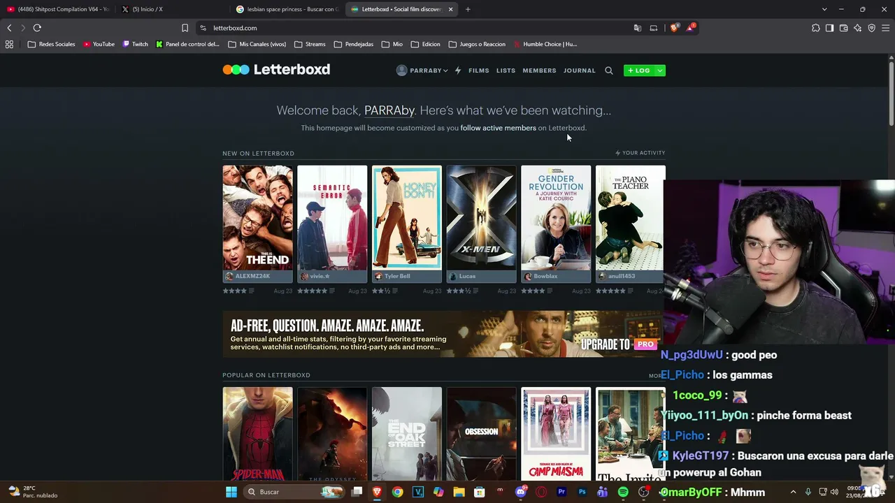Click the Letterboxd logo
The height and width of the screenshot is (503, 895).
coord(276,70)
